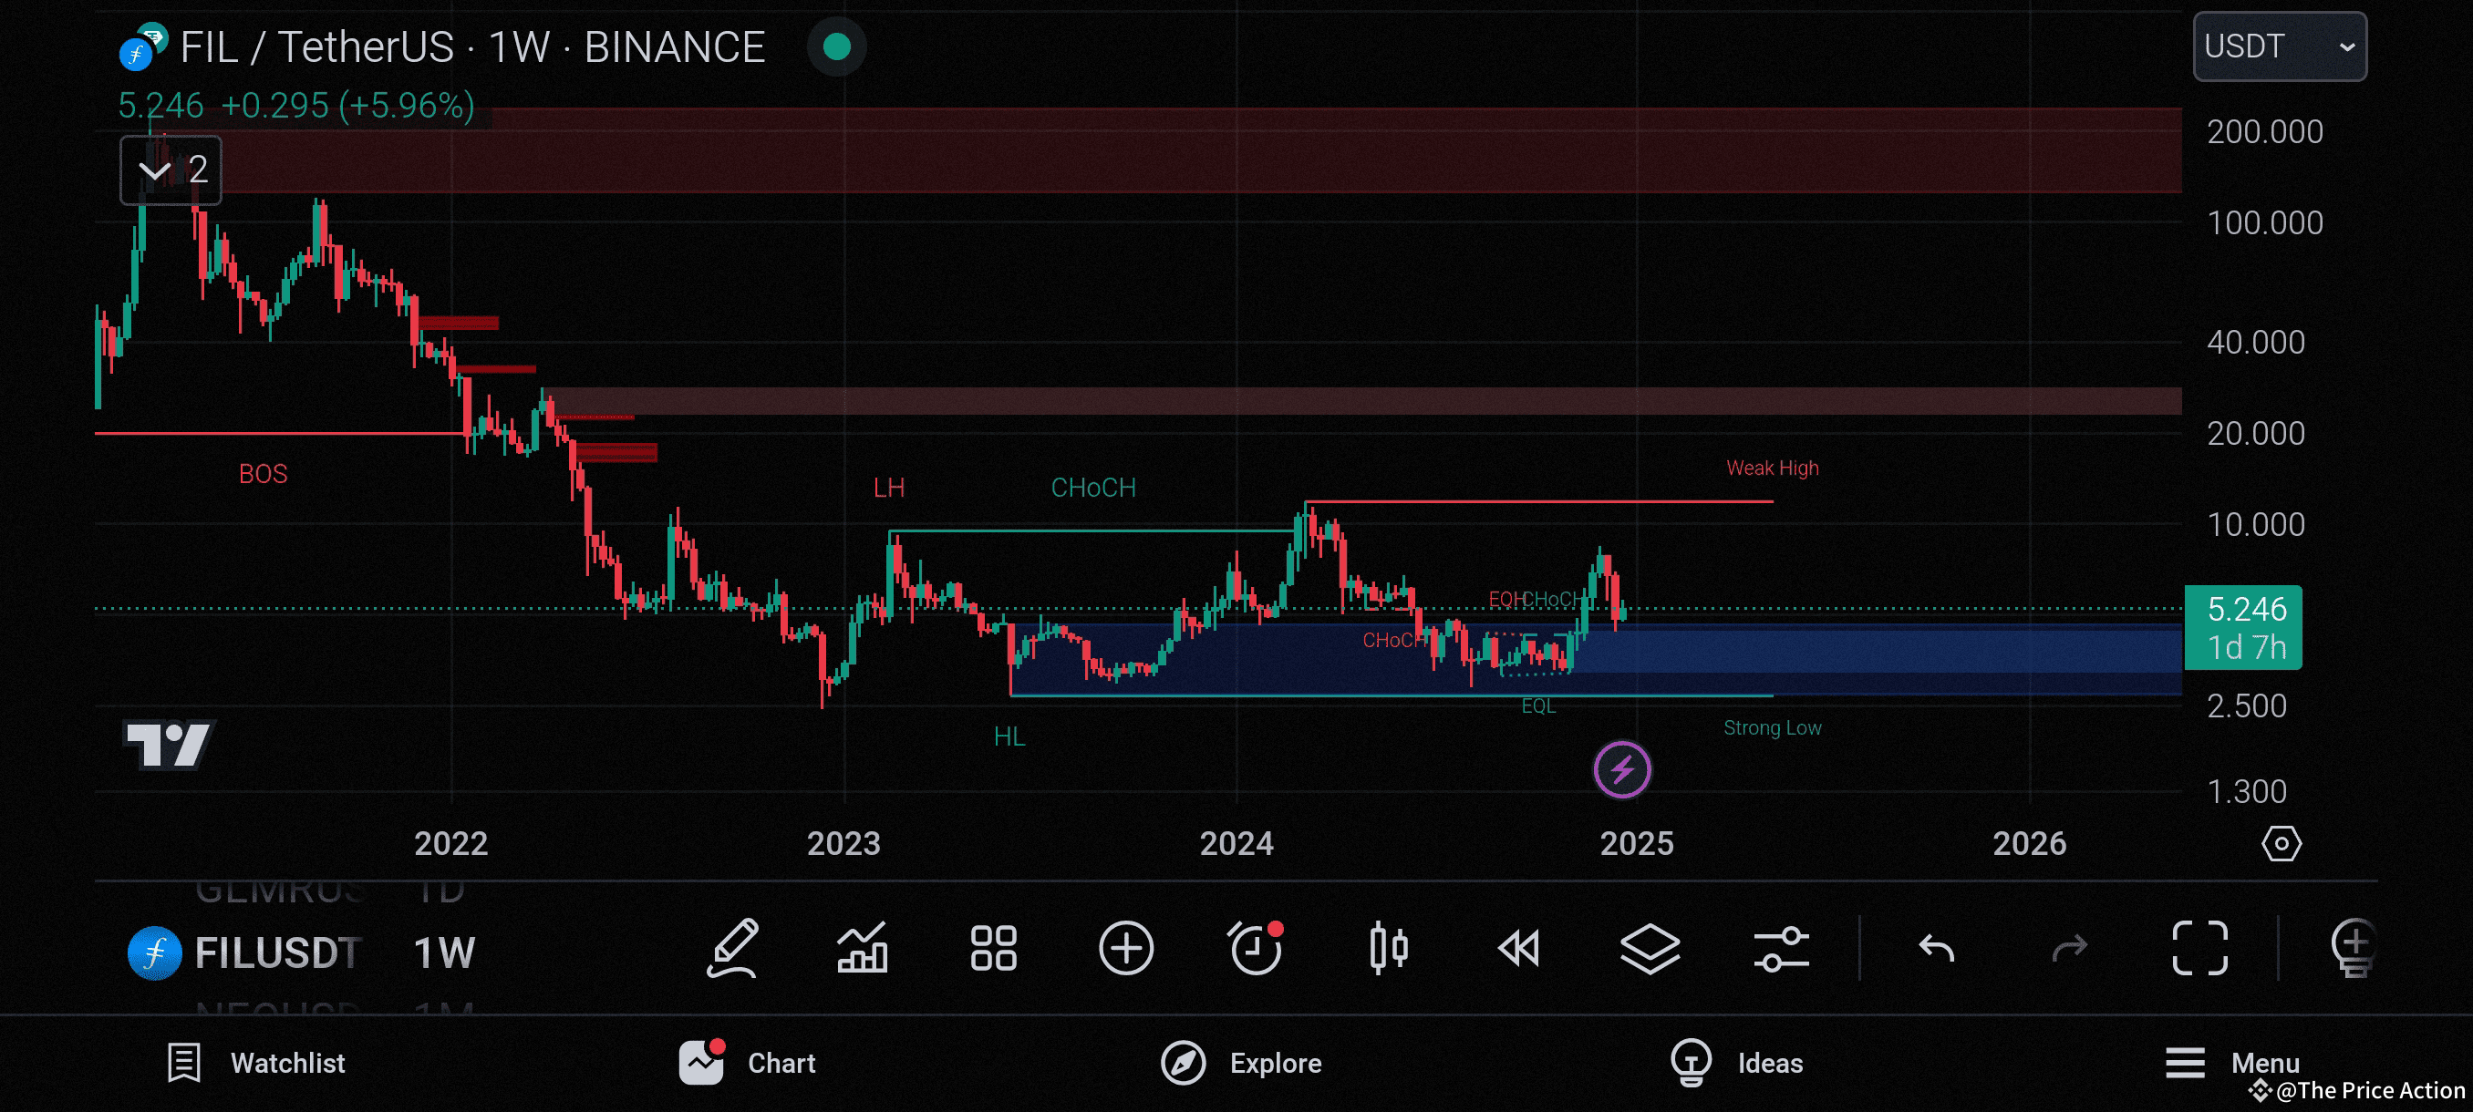Tap the TradingView logo on chart
2473x1112 pixels.
(x=169, y=745)
